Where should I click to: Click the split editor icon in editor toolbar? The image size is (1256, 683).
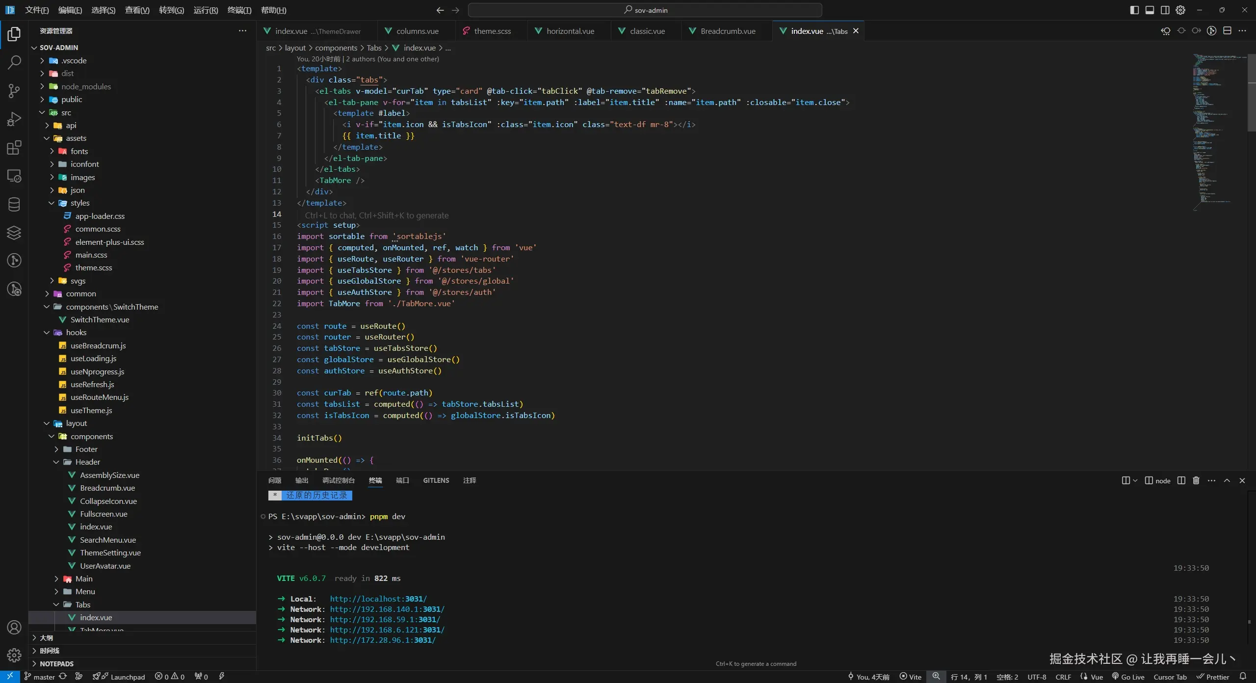tap(1227, 31)
